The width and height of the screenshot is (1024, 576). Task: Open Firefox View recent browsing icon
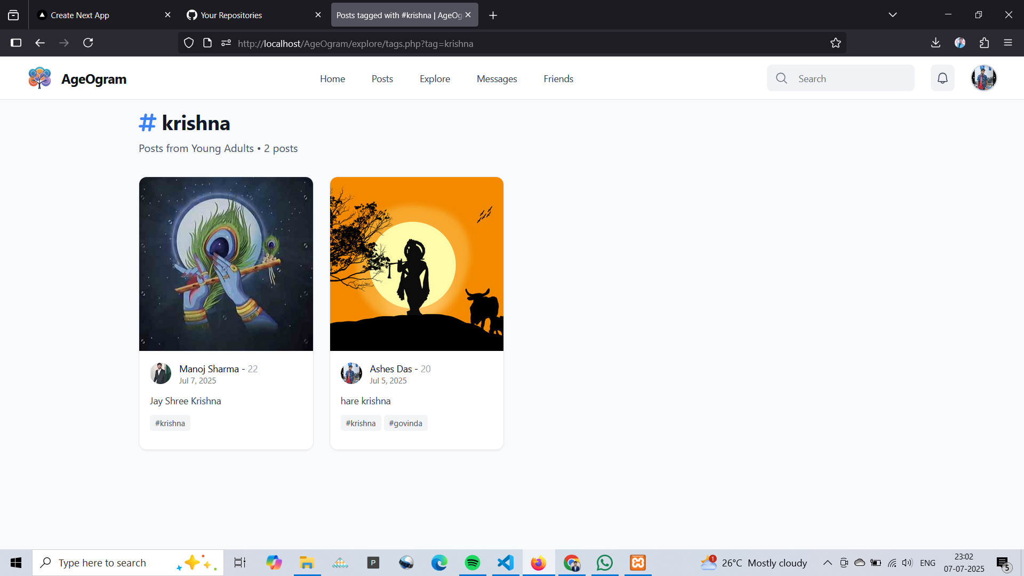pos(13,15)
